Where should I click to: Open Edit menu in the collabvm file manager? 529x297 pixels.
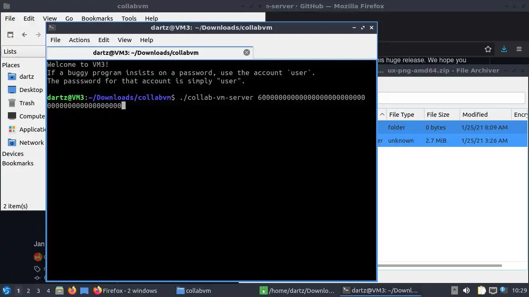29,19
